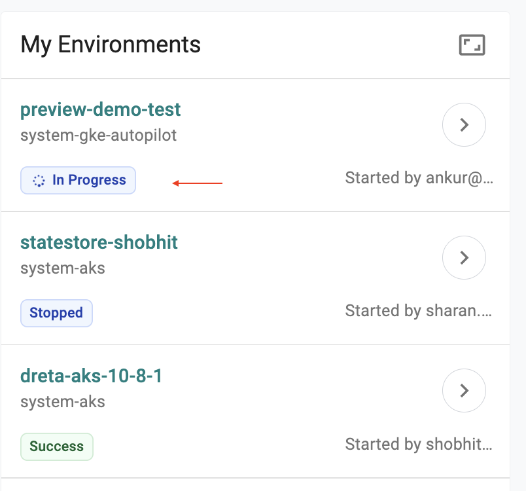Click the My Environments panel heading

[x=111, y=45]
